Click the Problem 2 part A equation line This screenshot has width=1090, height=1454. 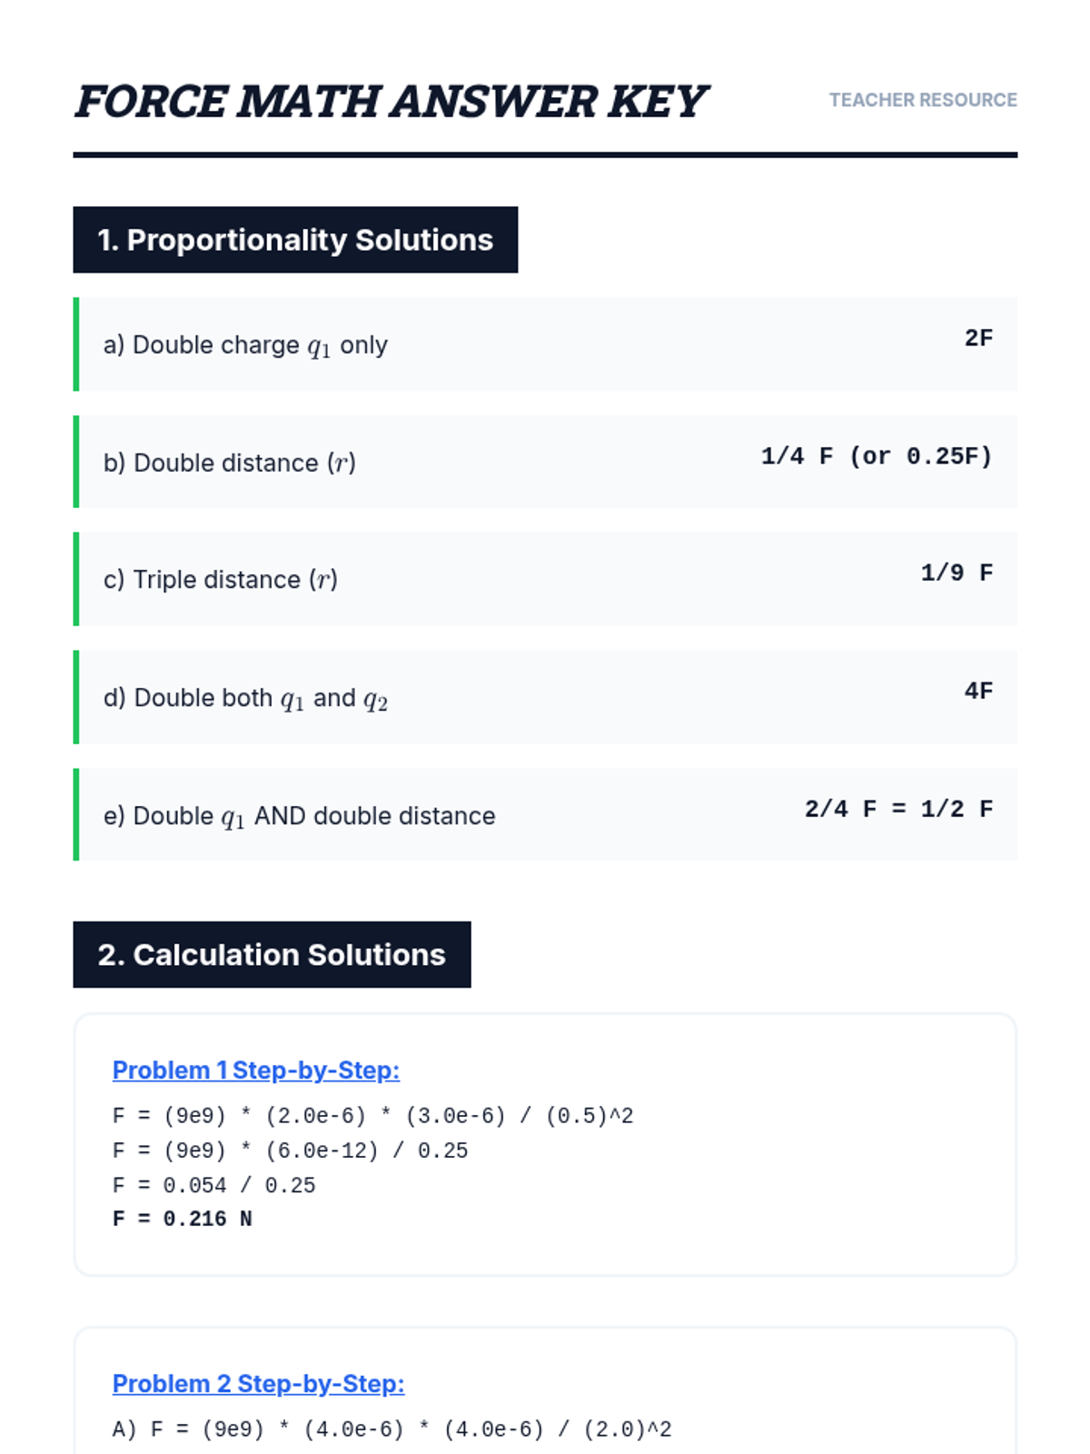click(392, 1429)
